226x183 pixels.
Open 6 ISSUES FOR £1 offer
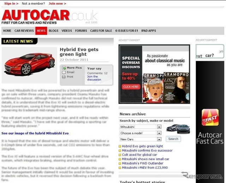tap(127, 31)
